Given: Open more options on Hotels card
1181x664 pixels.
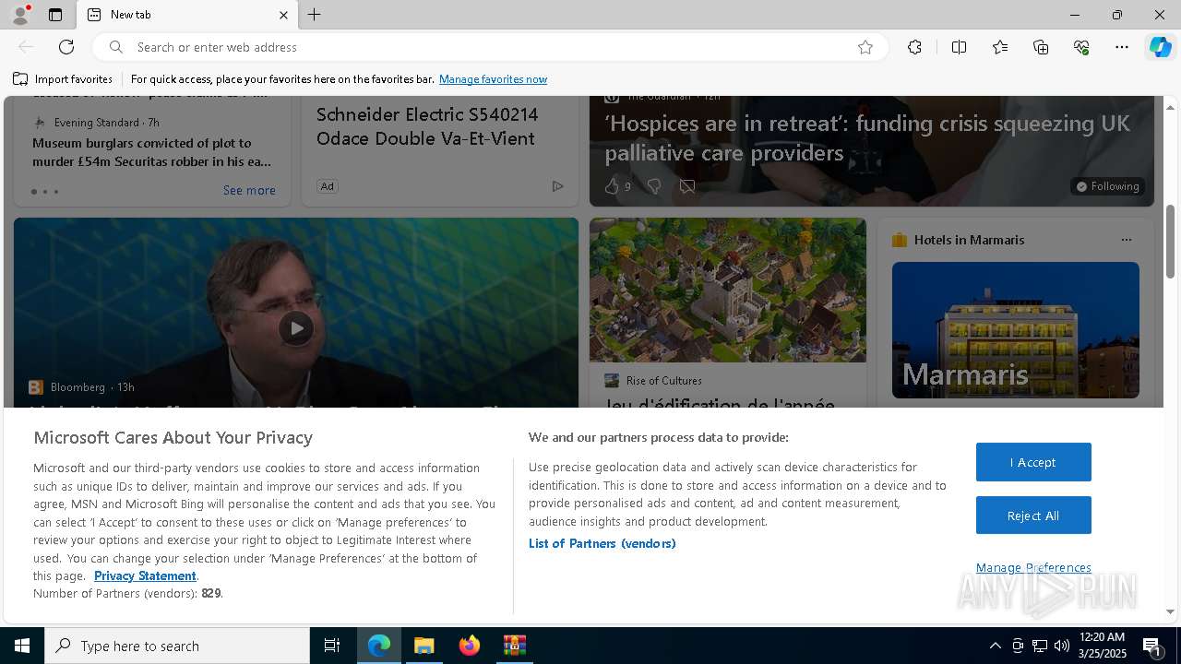Looking at the screenshot, I should coord(1127,240).
